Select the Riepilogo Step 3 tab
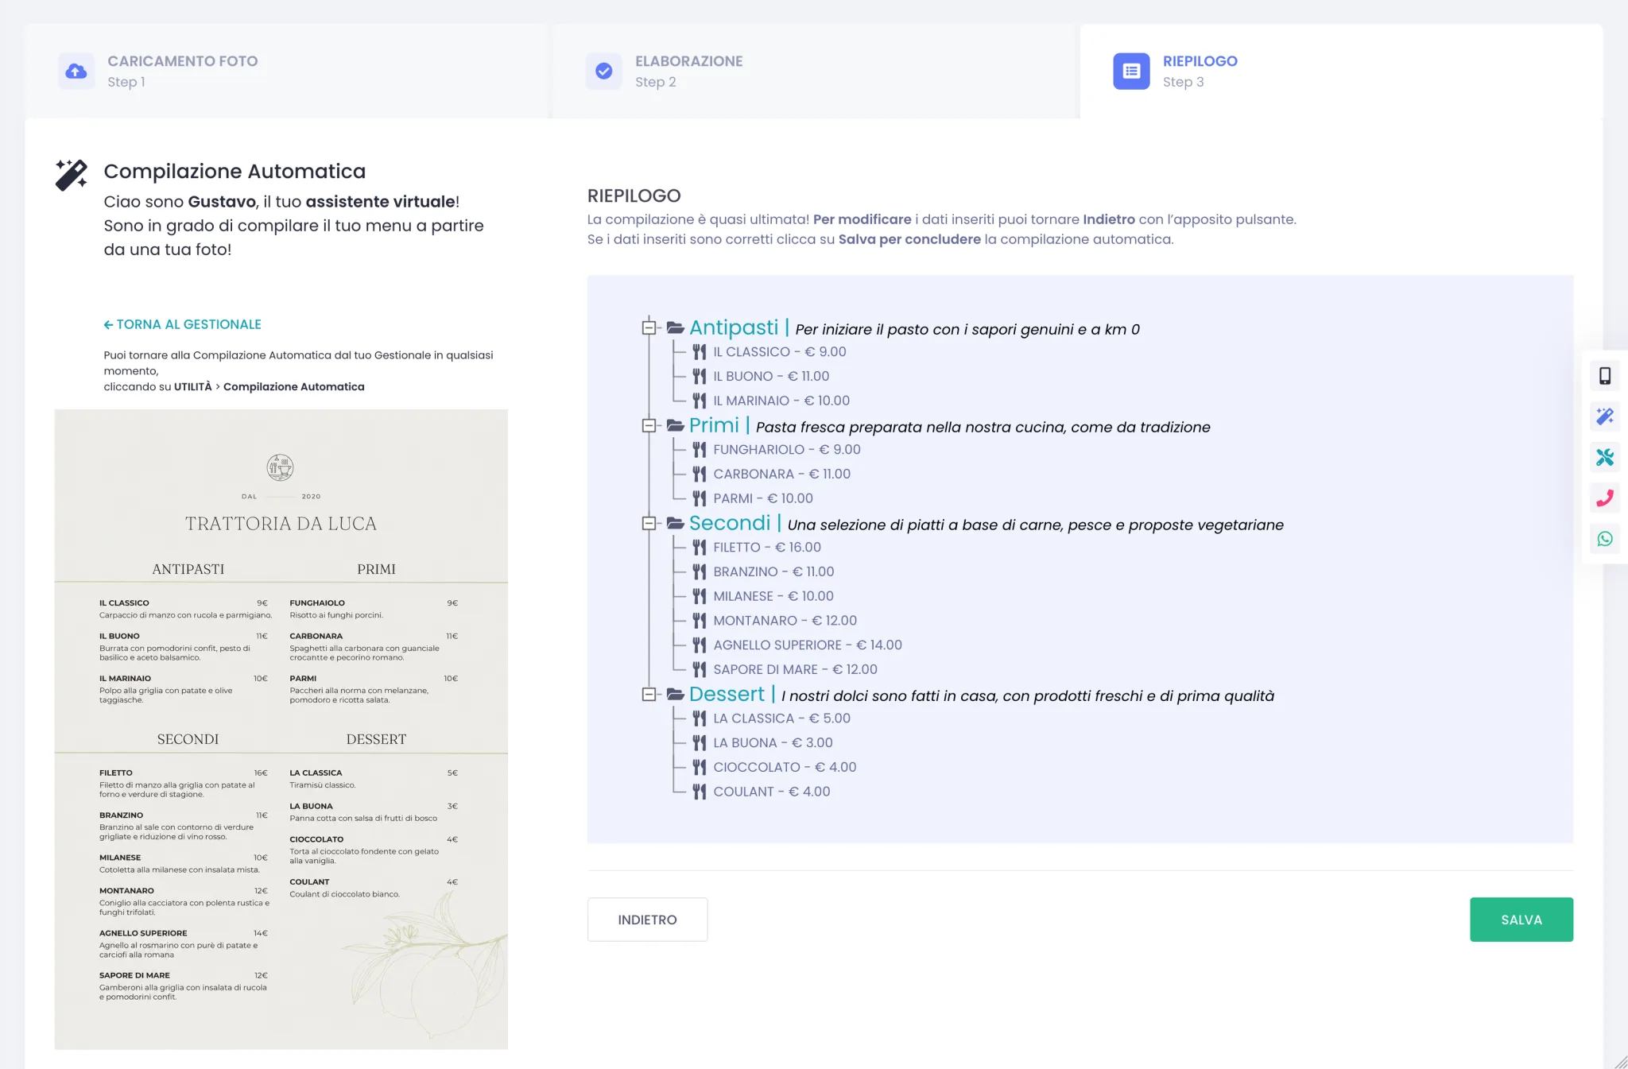The image size is (1628, 1069). pyautogui.click(x=1342, y=72)
